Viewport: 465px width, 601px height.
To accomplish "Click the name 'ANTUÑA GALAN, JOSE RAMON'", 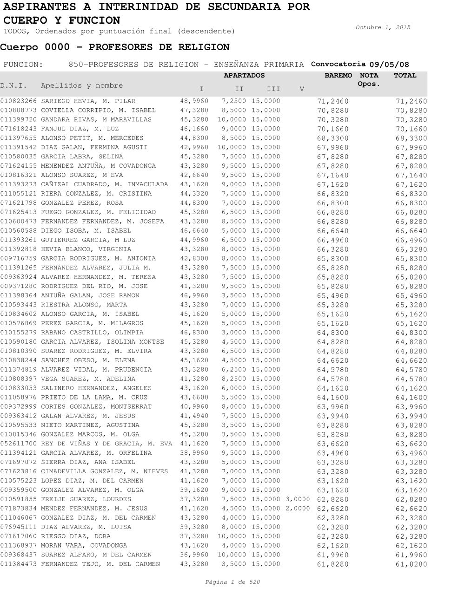I will click(x=90, y=296).
